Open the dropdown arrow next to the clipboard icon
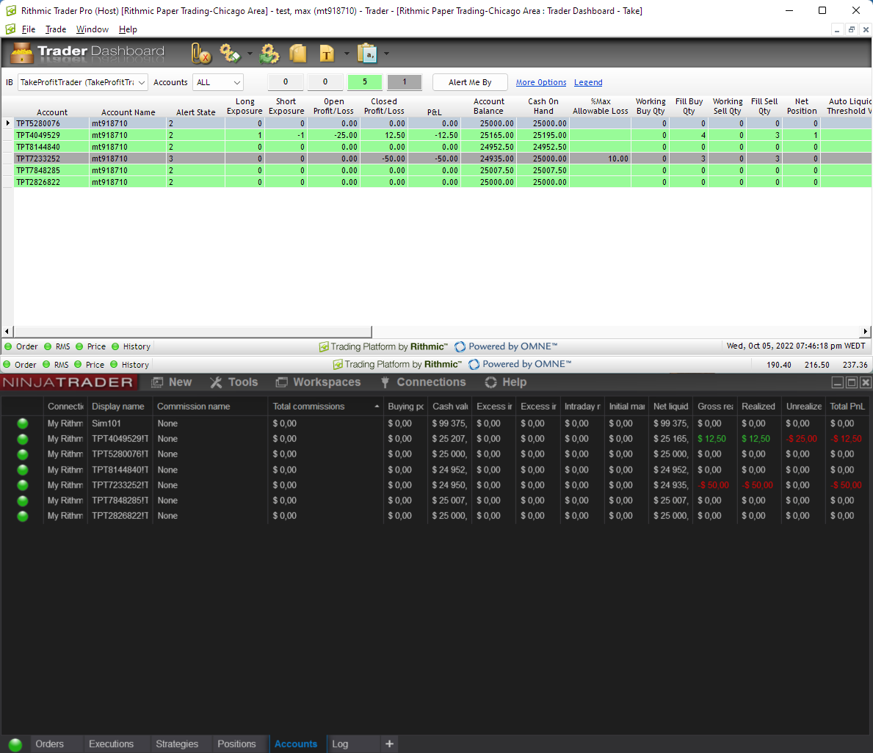This screenshot has height=753, width=873. click(x=386, y=54)
